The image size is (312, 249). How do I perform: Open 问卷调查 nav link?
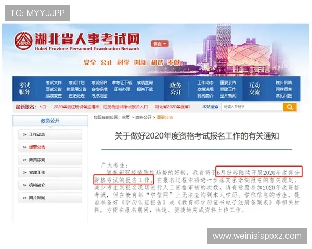pos(284,89)
